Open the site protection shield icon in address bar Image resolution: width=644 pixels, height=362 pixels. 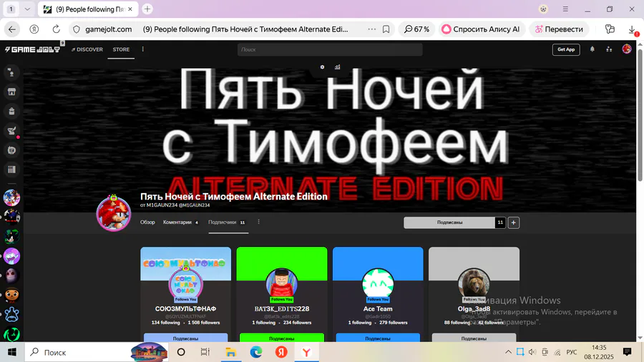coord(77,29)
